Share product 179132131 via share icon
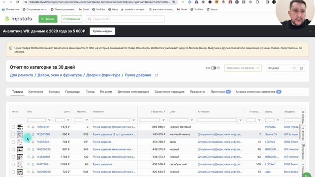 point(29,127)
